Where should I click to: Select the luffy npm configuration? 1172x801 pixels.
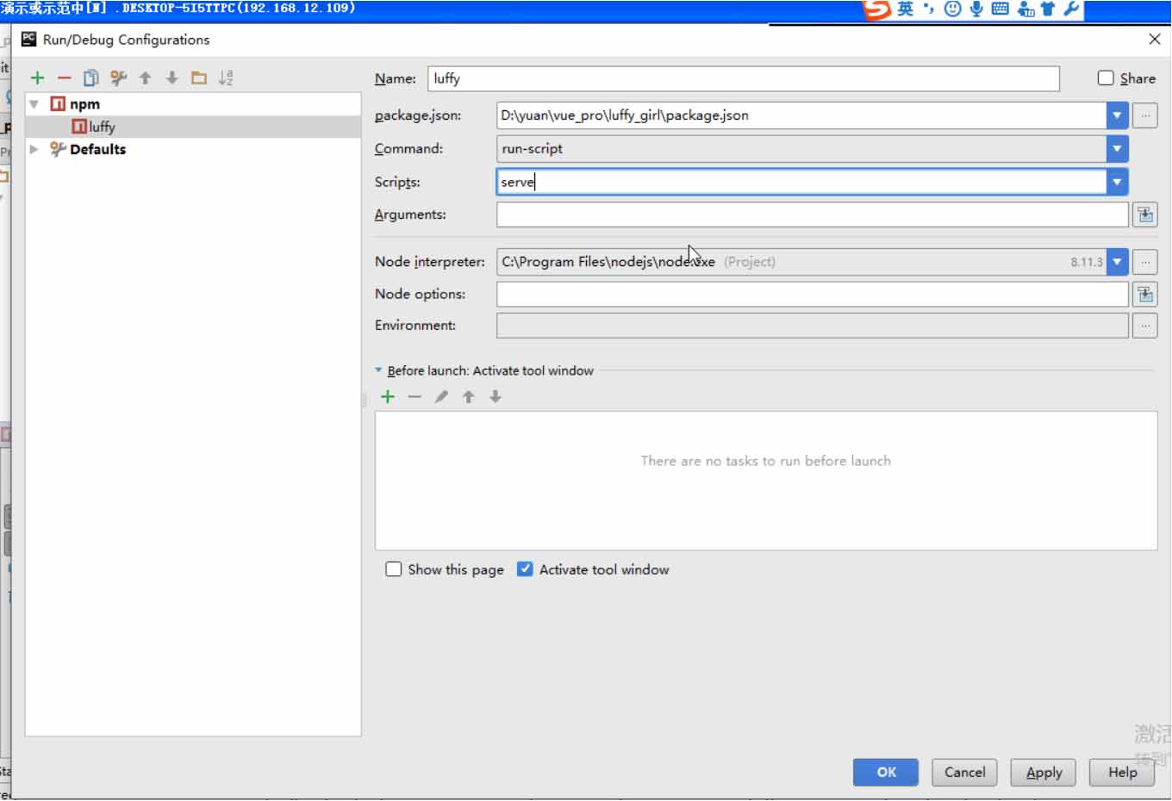[102, 127]
